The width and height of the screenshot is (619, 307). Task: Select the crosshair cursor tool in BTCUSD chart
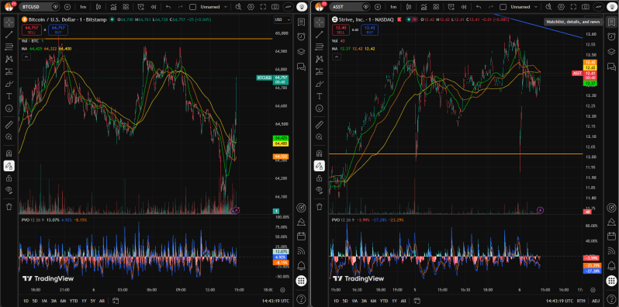[9, 22]
